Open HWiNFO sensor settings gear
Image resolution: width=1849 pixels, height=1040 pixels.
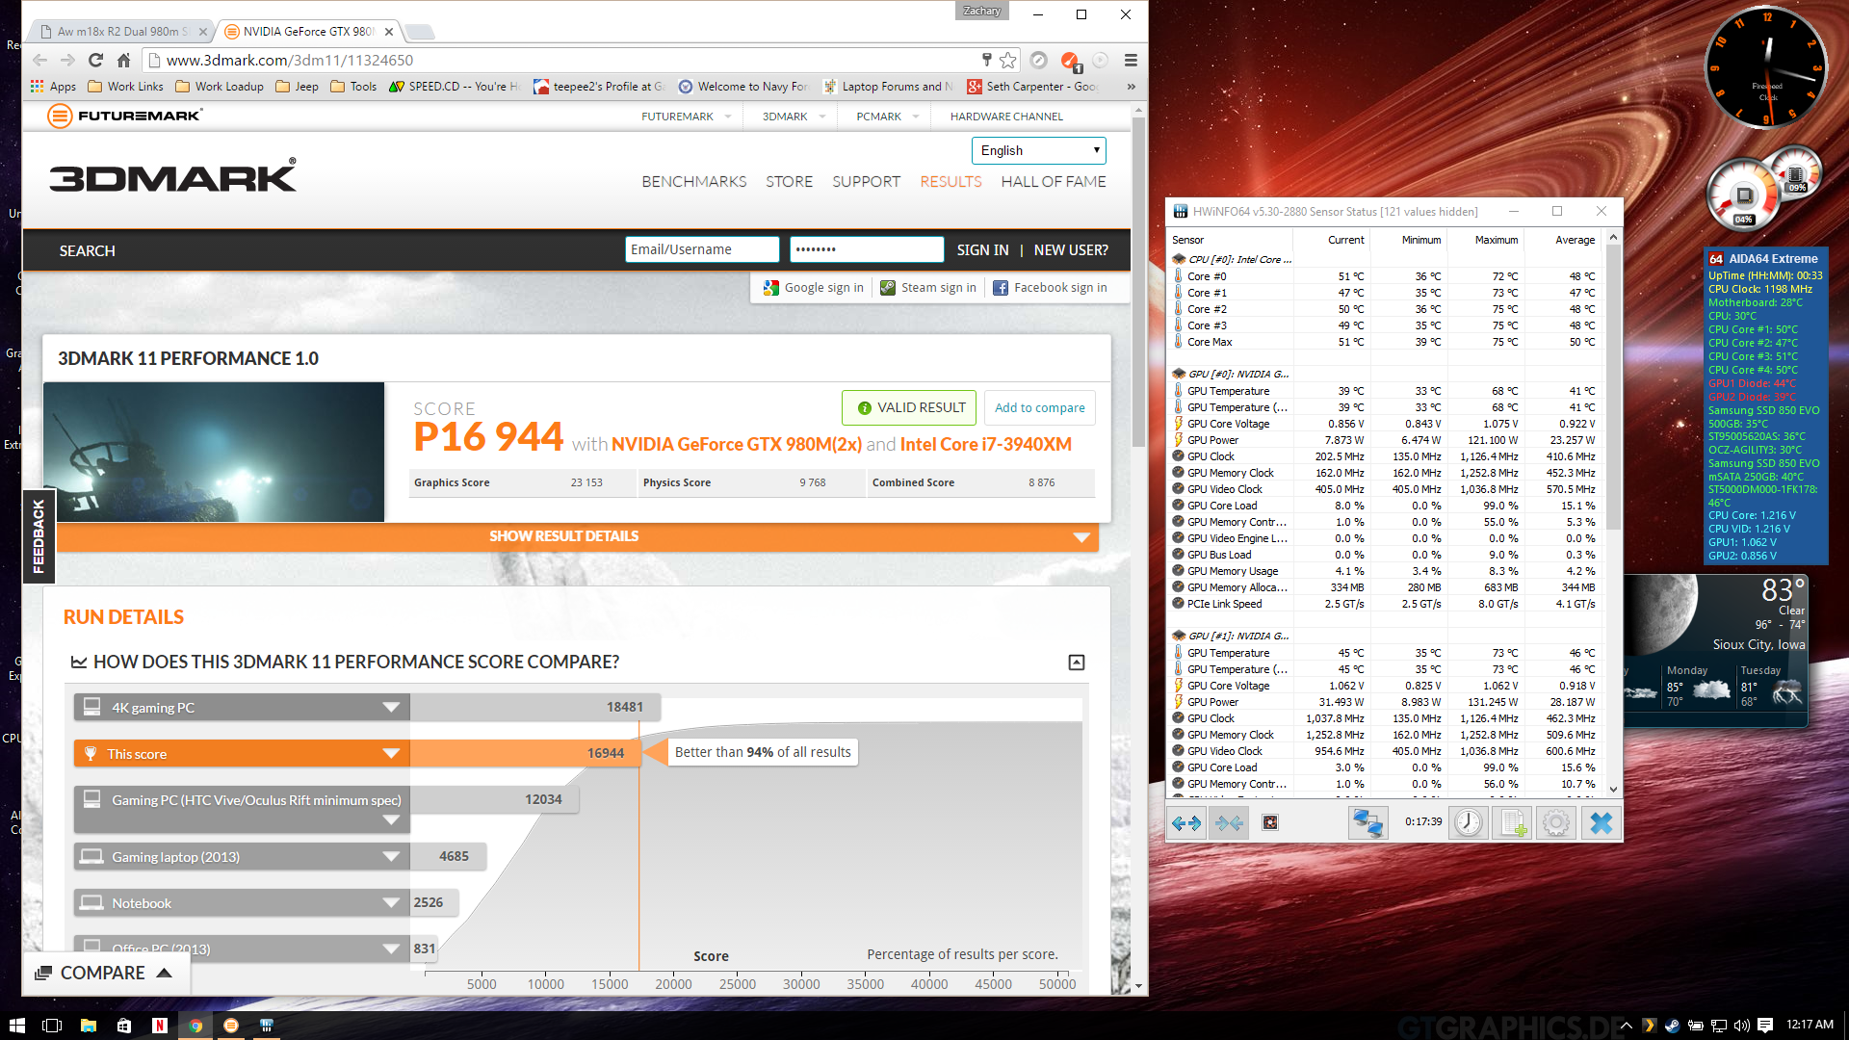point(1556,823)
